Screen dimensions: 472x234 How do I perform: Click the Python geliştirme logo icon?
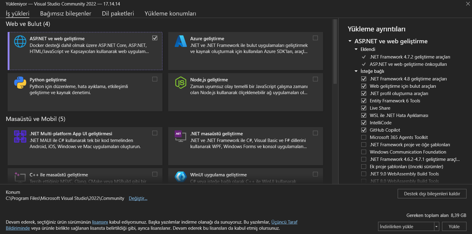[x=20, y=83]
